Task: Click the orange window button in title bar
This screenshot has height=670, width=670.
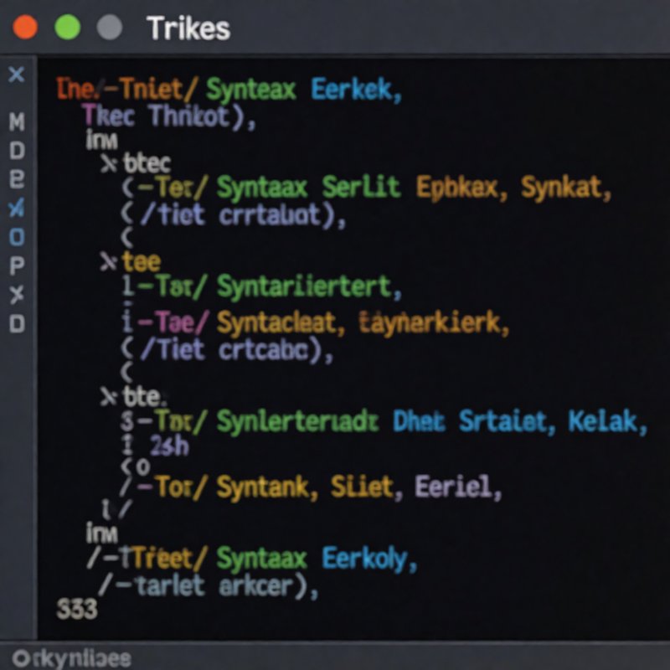Action: pos(25,27)
